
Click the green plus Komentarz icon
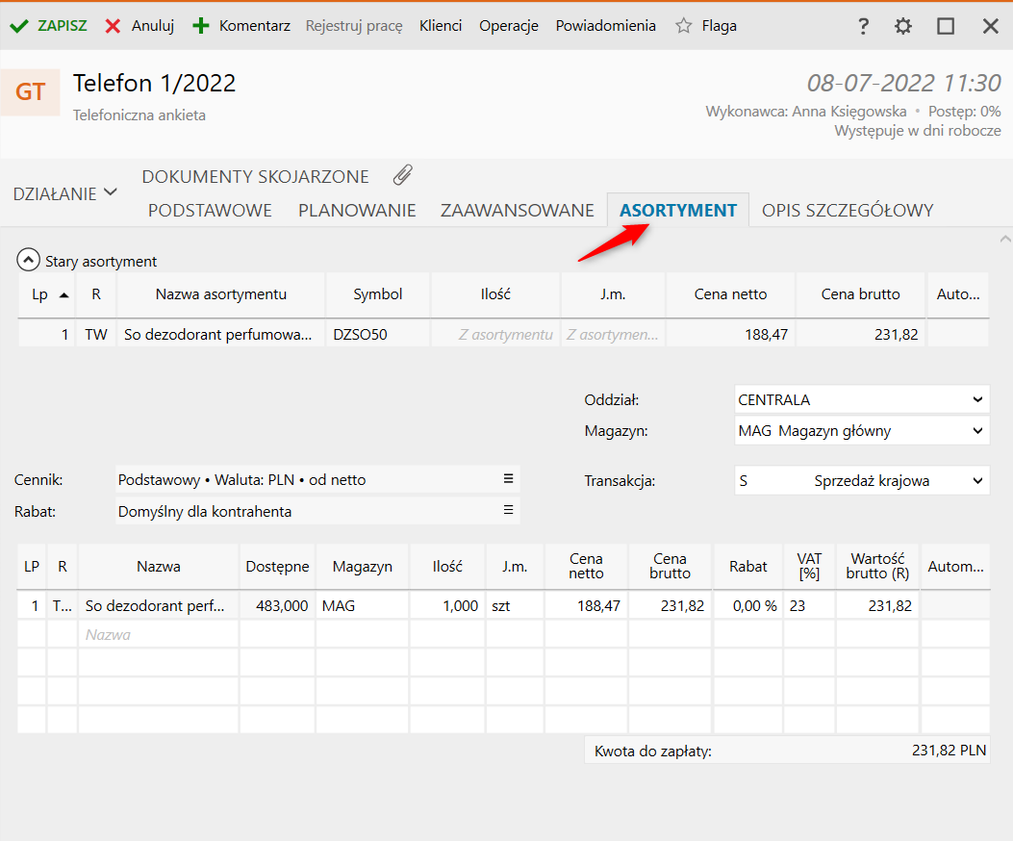201,26
